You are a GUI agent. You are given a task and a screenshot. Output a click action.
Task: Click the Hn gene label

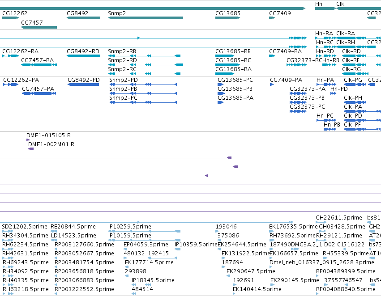(x=319, y=4)
